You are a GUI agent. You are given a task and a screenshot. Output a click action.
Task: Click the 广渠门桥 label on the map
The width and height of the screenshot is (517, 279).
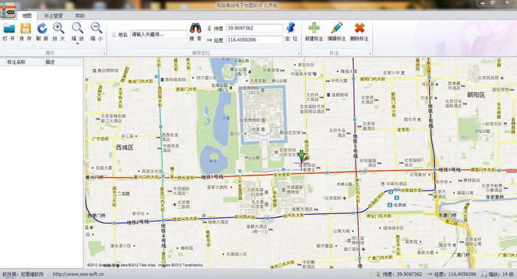tap(461, 255)
